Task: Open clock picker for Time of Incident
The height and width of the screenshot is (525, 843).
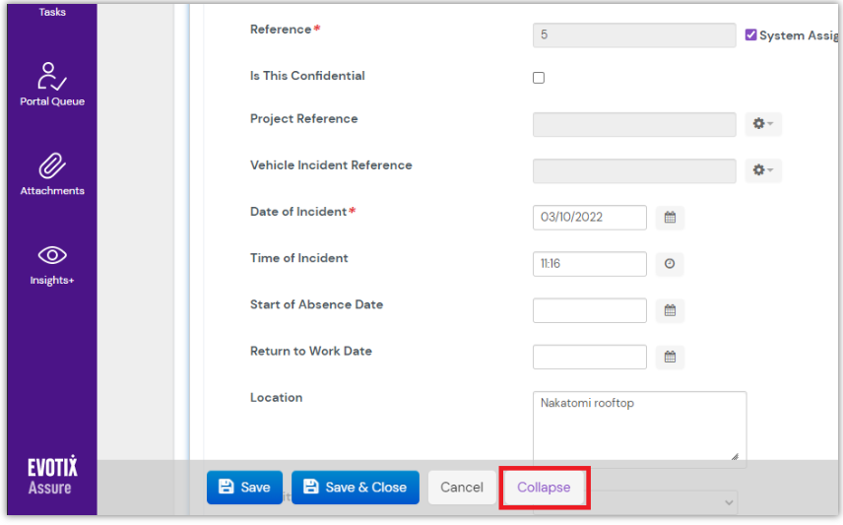Action: pos(670,264)
